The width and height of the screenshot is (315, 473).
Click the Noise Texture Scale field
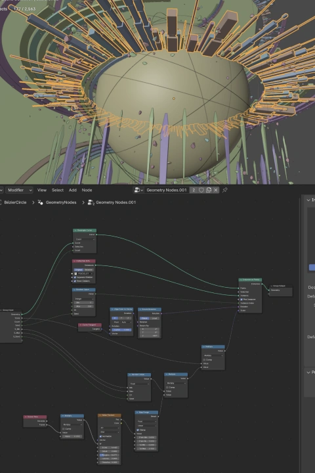click(110, 447)
